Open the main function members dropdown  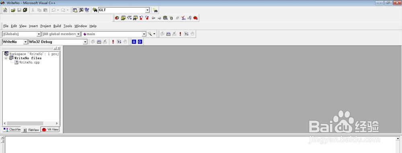[144, 34]
